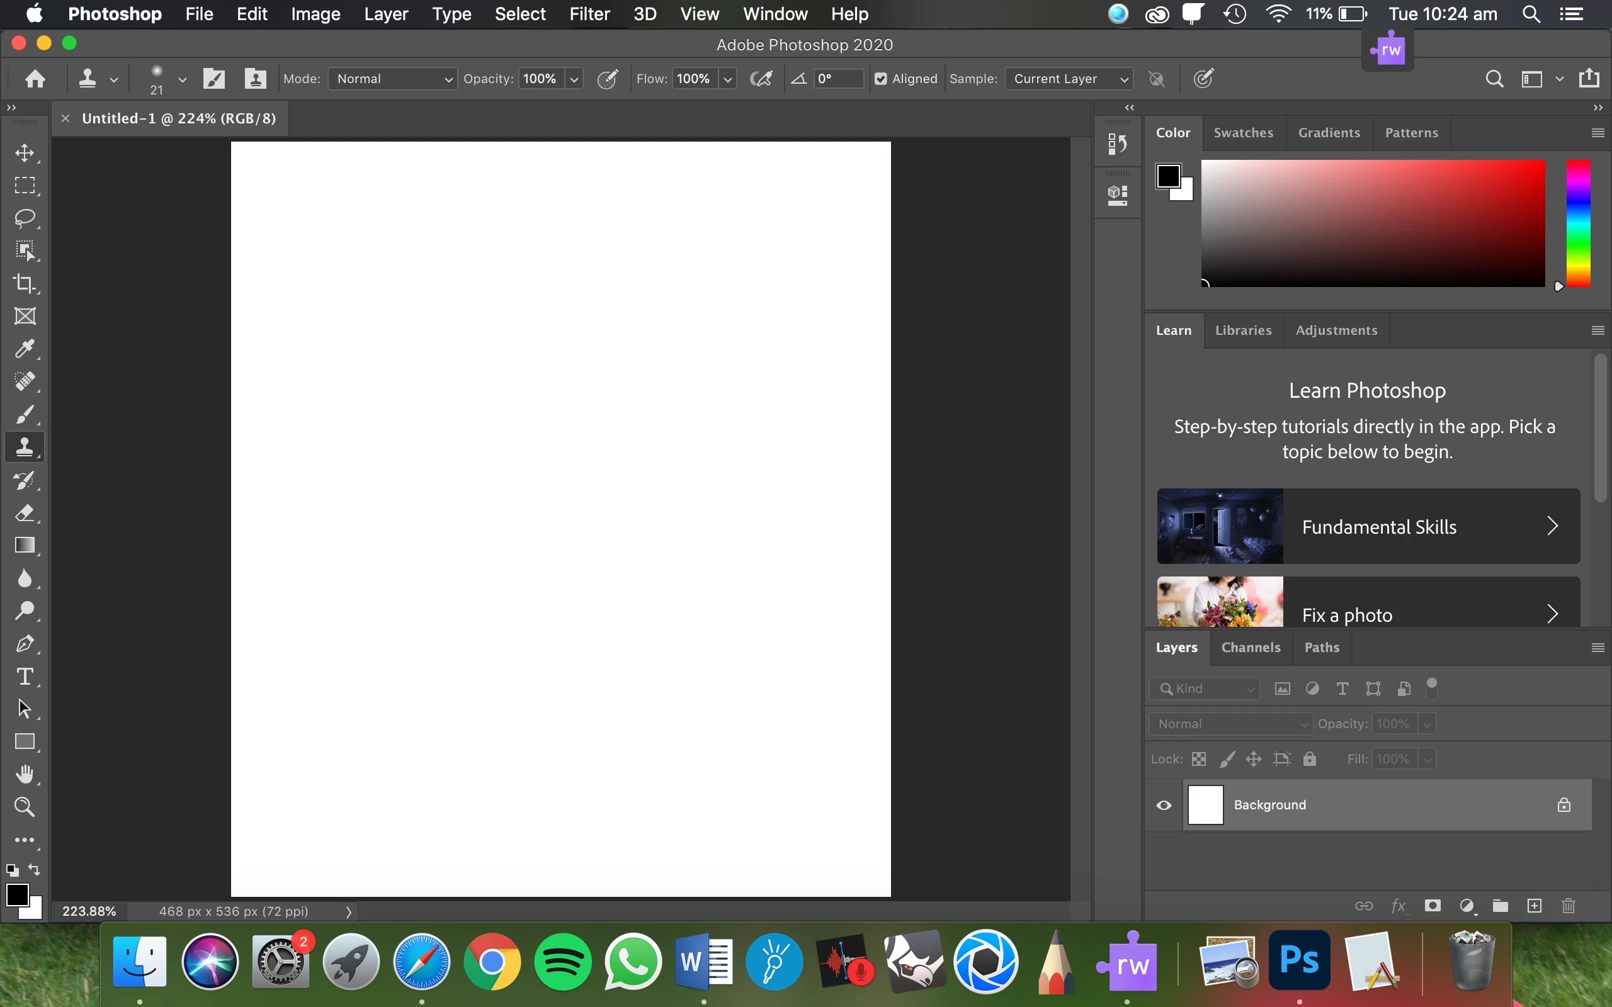Click the create new layer icon
1612x1007 pixels.
point(1534,906)
